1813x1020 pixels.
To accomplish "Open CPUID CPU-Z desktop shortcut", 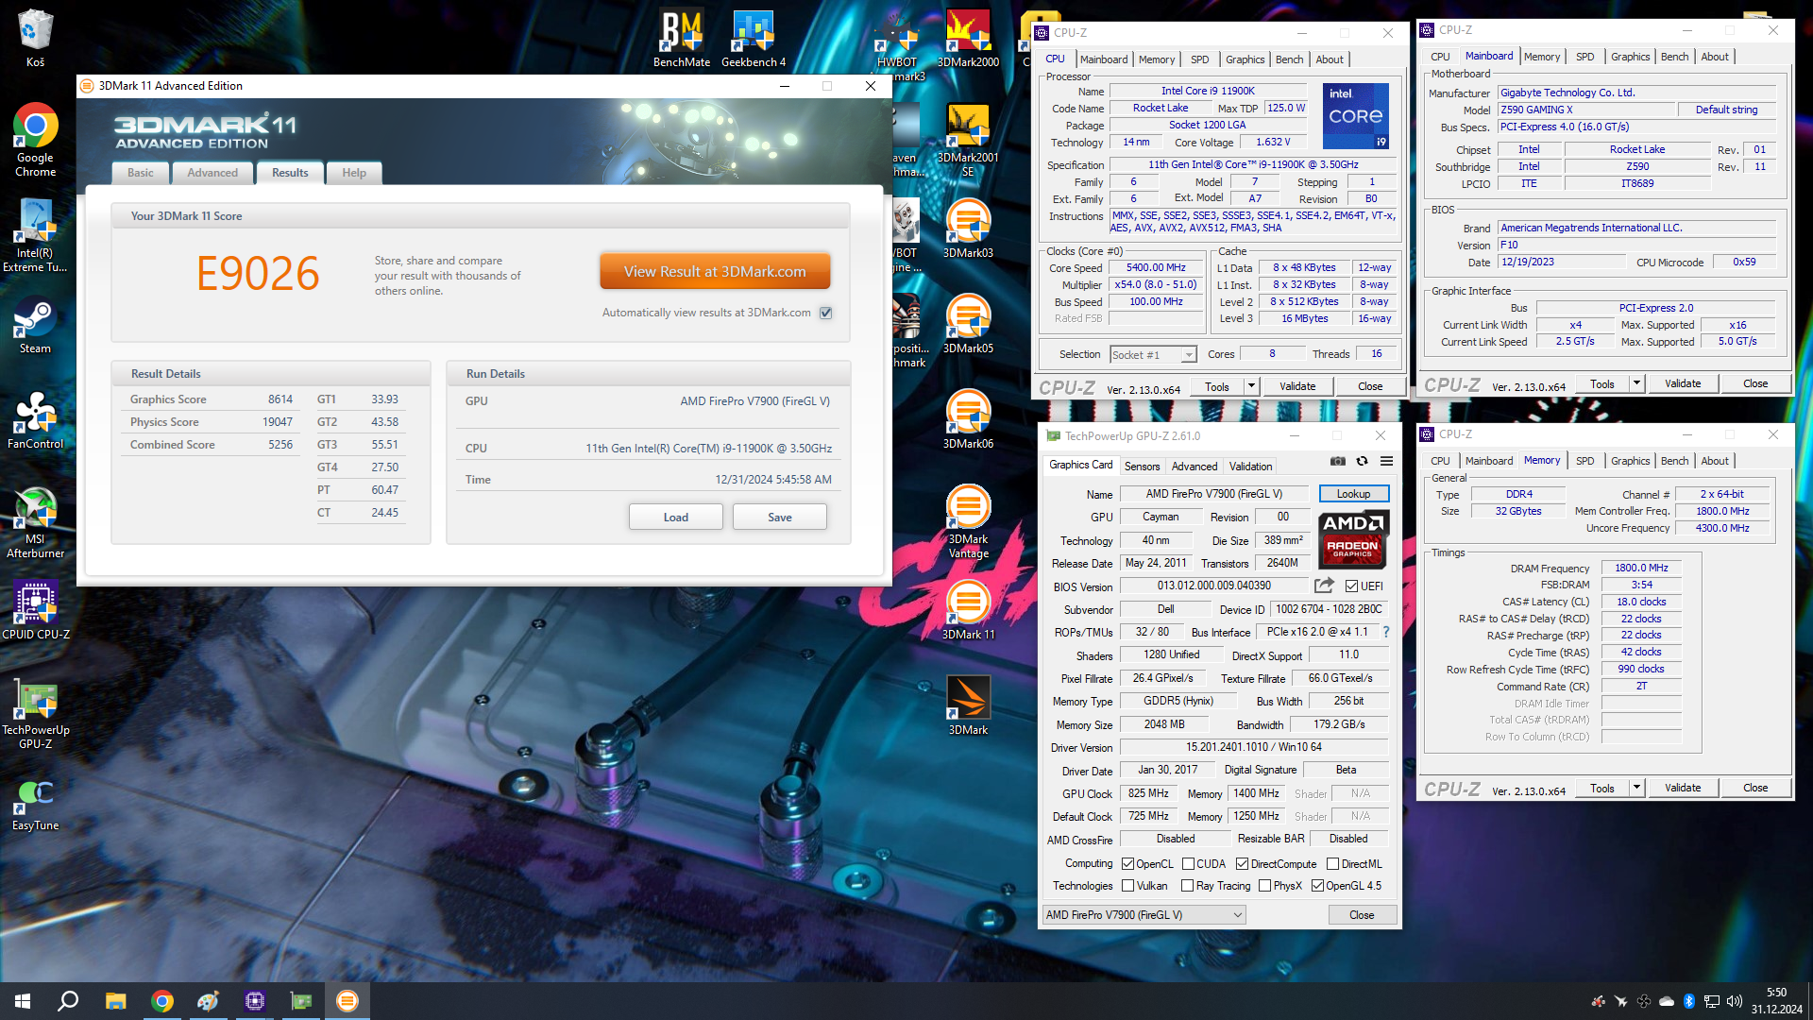I will pyautogui.click(x=35, y=611).
